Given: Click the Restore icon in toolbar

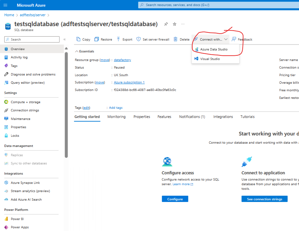Looking at the screenshot, I should click(97, 39).
